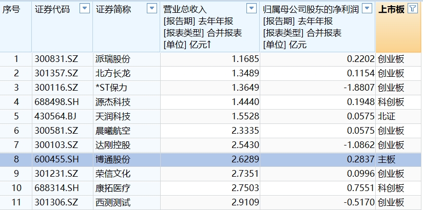423x210 pixels.
Task: Click net profit value -0.5170
Action: pyautogui.click(x=359, y=202)
